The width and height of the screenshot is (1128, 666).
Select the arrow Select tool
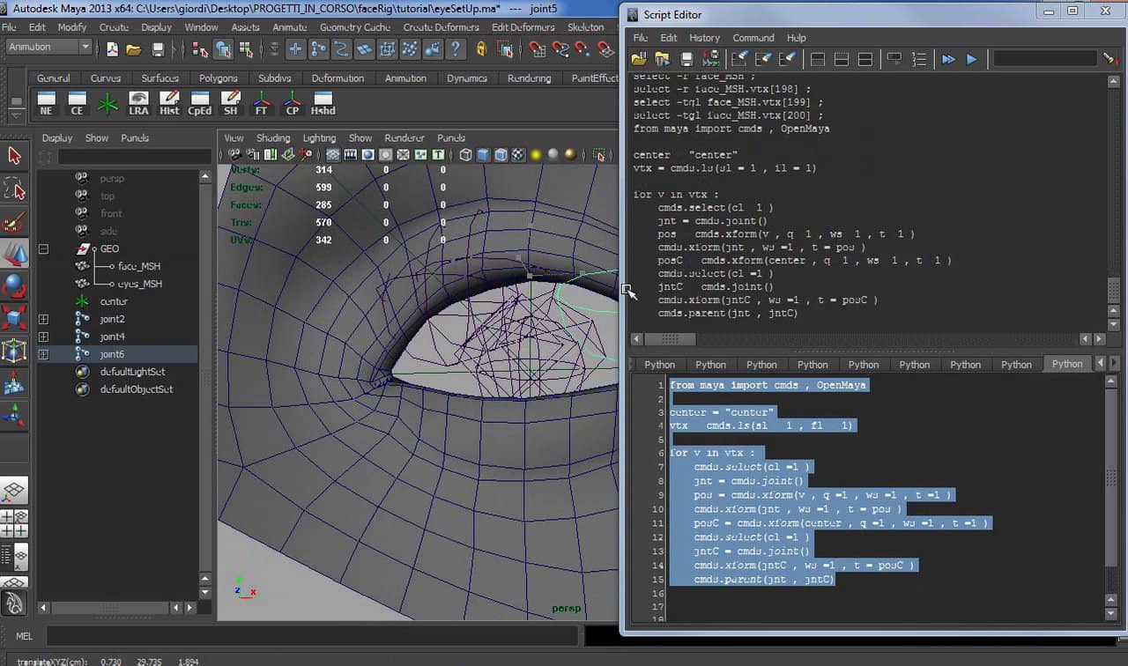click(14, 156)
